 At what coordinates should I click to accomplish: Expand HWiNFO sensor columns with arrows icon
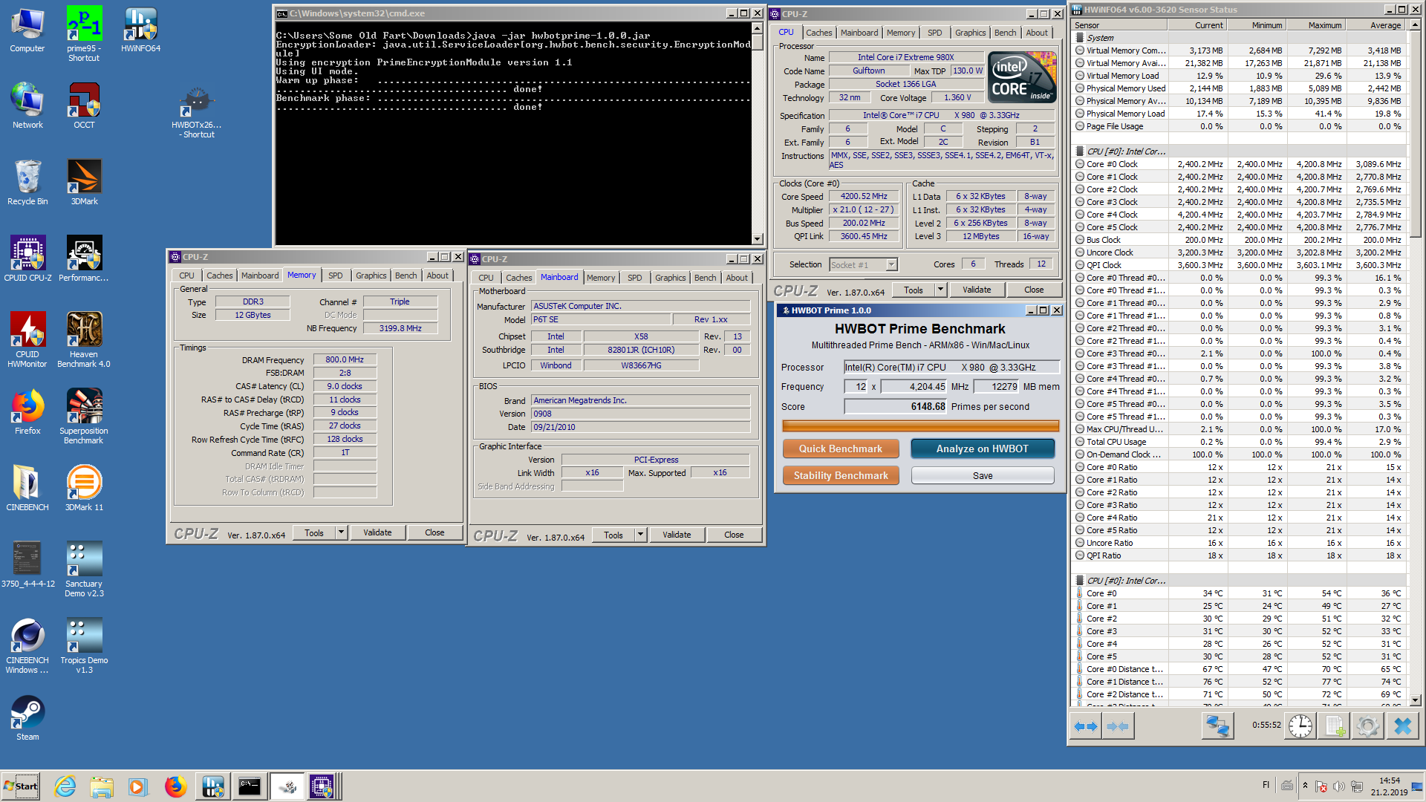tap(1086, 726)
